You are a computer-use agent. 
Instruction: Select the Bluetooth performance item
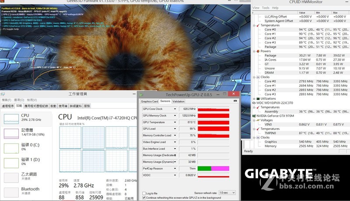[x=26, y=192]
